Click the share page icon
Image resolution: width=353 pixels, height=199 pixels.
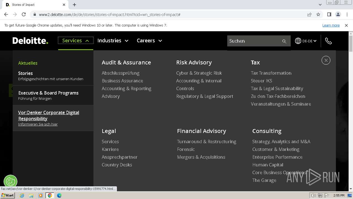click(x=309, y=14)
